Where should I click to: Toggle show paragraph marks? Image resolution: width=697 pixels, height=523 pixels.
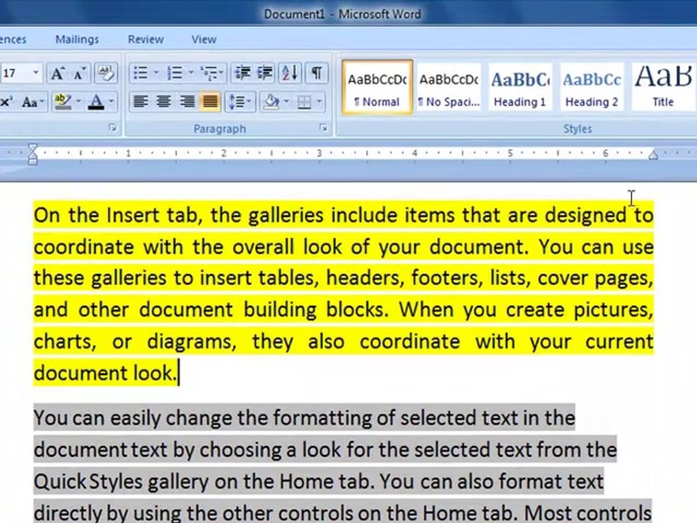click(x=317, y=73)
